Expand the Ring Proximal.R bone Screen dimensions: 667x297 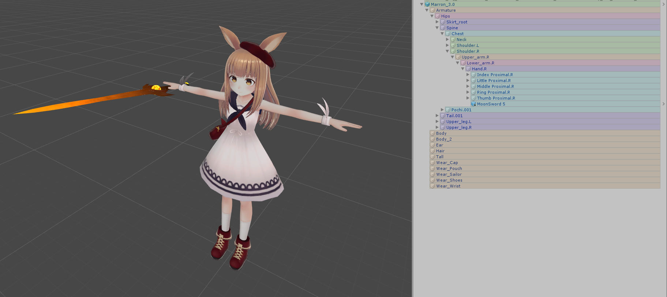coord(468,92)
